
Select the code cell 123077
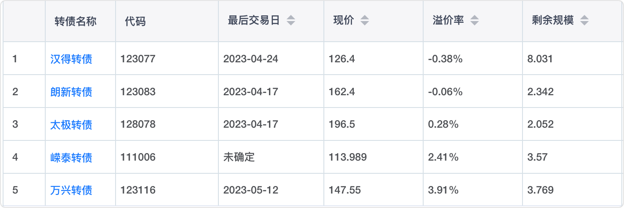point(138,59)
